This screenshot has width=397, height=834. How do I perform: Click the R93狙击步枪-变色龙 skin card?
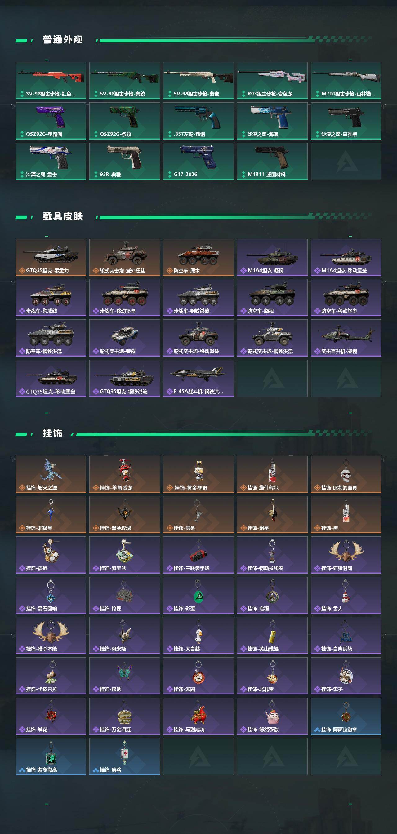point(272,81)
